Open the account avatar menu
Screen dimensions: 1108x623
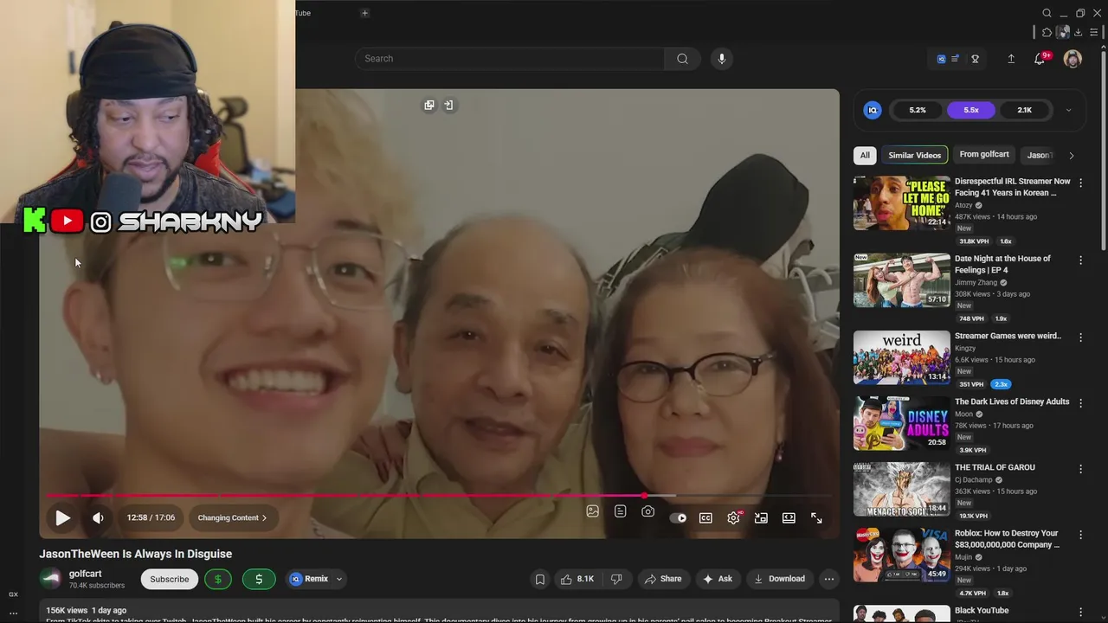(x=1073, y=59)
